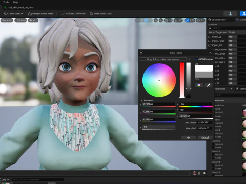Toggle the sRGB Preview checkbox
This screenshot has width=246, height=184.
(196, 59)
